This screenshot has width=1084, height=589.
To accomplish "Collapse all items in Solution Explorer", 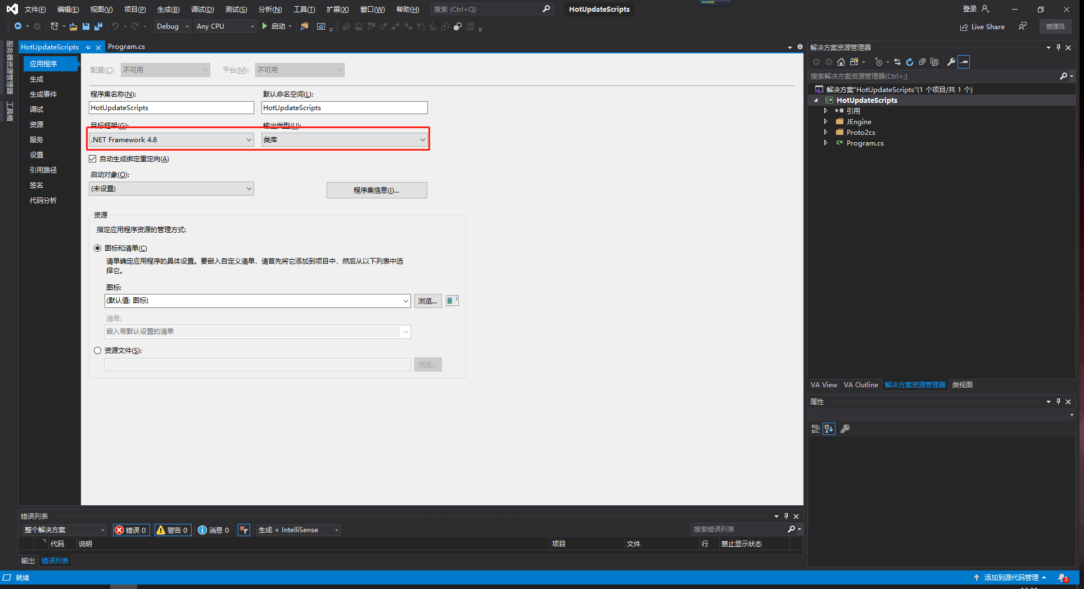I will pyautogui.click(x=922, y=62).
